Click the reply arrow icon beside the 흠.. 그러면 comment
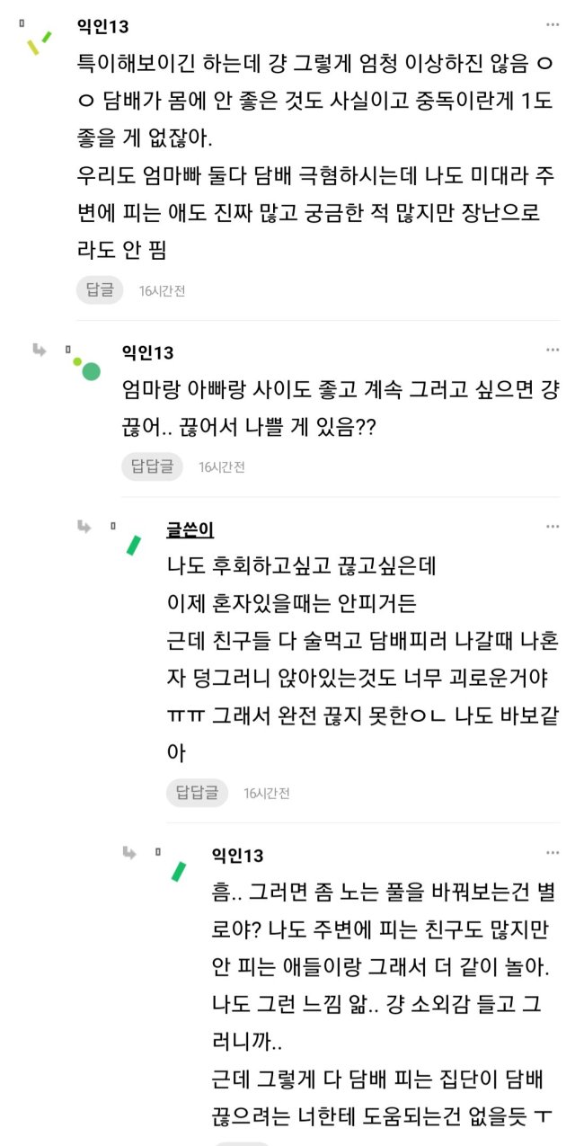The width and height of the screenshot is (575, 1146). point(129,852)
